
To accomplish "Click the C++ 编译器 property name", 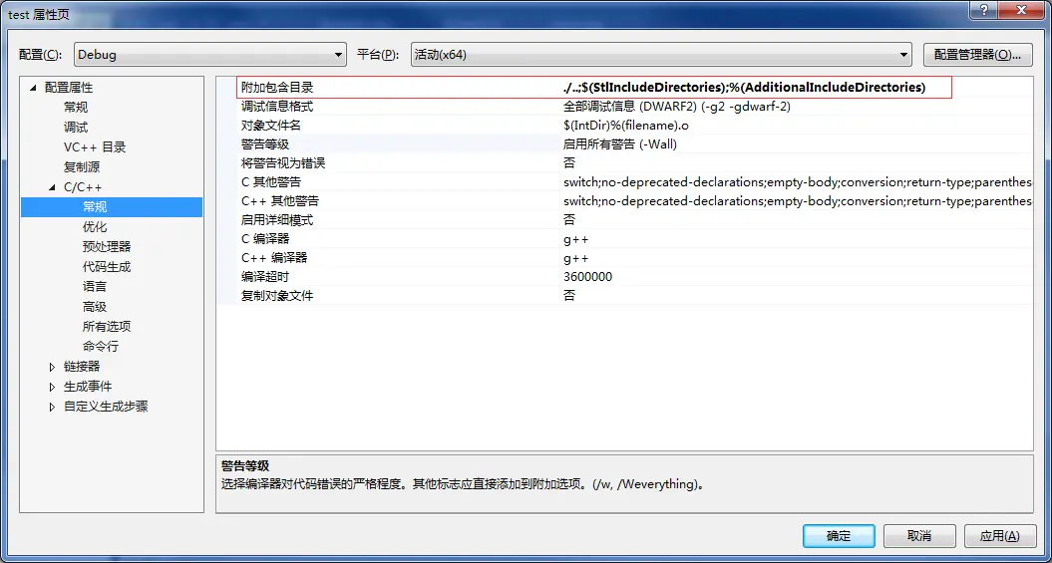I will click(x=274, y=257).
